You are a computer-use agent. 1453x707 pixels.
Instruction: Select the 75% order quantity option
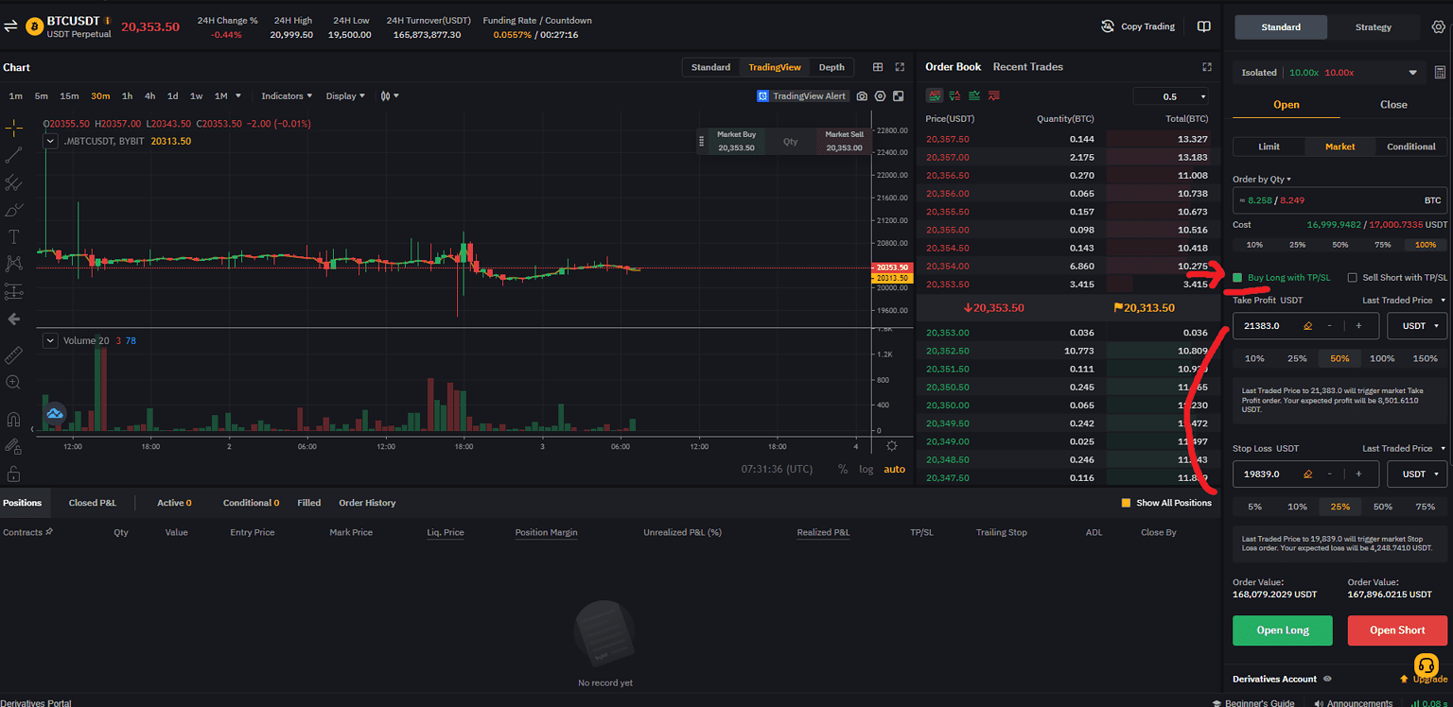1383,245
